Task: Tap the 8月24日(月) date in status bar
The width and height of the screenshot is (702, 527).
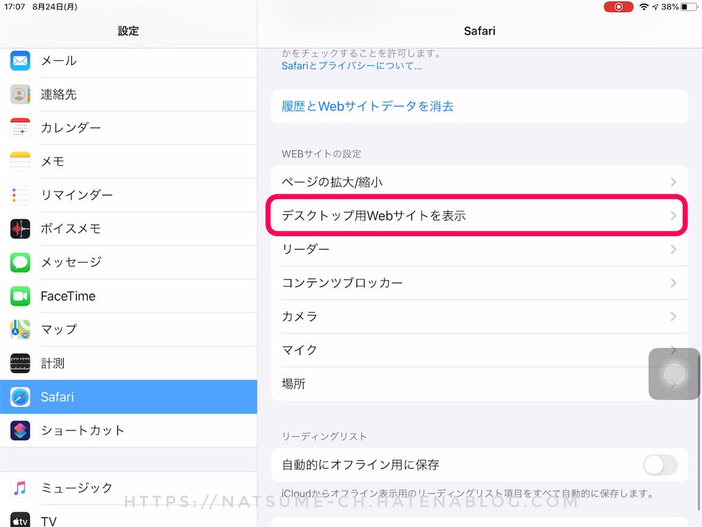Action: pos(55,7)
